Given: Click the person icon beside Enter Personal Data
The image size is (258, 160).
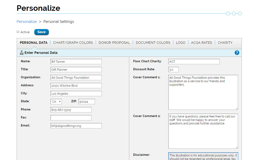Looking at the screenshot, I should click(x=22, y=53).
